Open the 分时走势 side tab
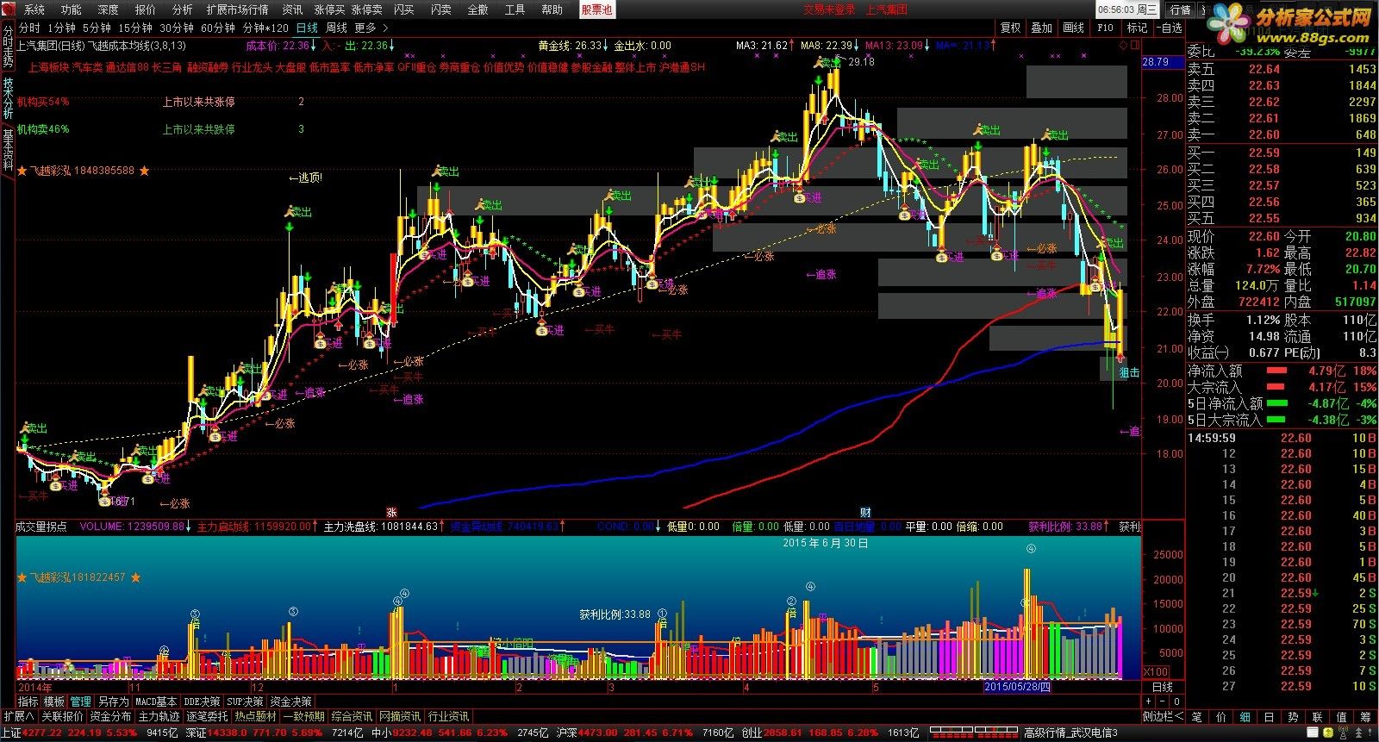Screen dimensions: 1379x742 (8, 45)
